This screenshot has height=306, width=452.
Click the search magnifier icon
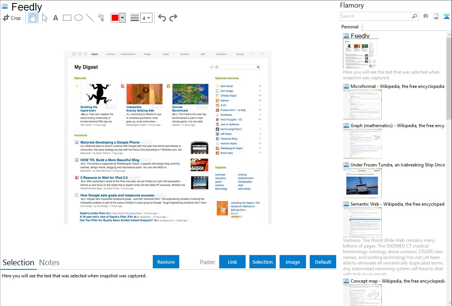(x=415, y=16)
